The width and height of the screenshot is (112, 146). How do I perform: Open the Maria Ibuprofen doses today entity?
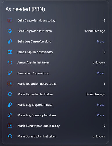pos(37,84)
